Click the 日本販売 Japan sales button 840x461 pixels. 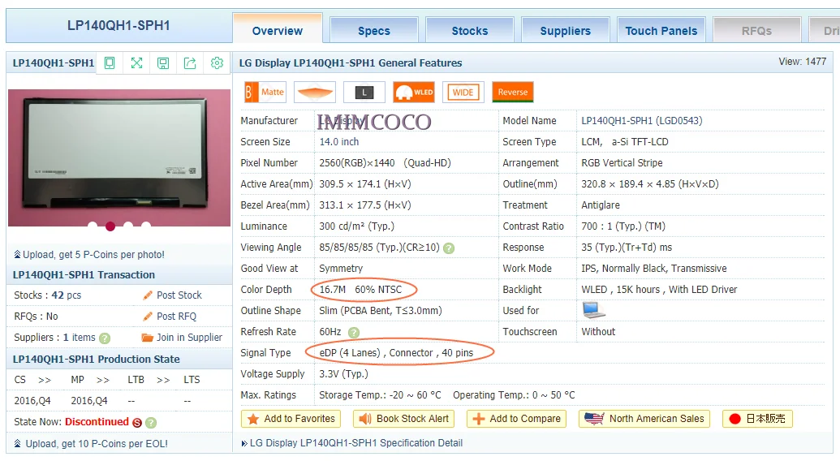(757, 419)
